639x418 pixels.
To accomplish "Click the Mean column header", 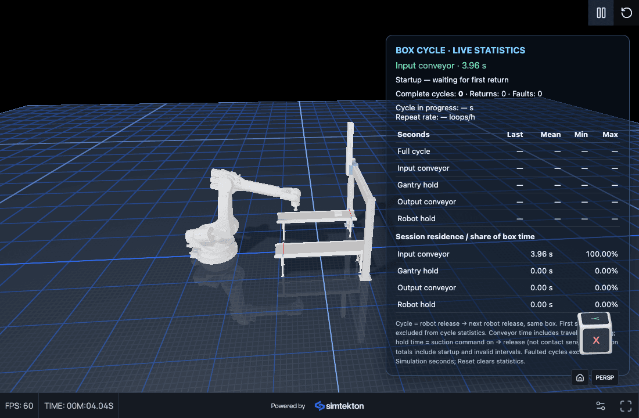I will click(550, 135).
